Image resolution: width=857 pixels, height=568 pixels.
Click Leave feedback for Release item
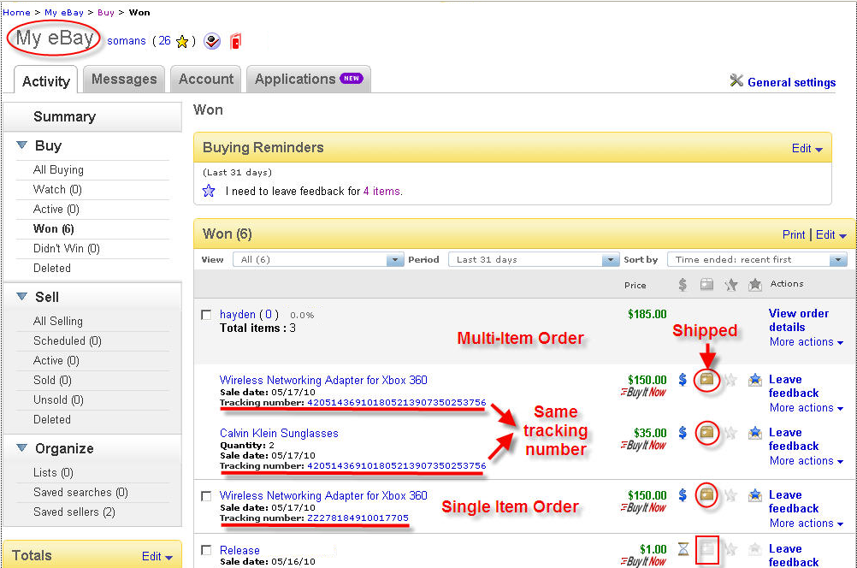tap(794, 555)
